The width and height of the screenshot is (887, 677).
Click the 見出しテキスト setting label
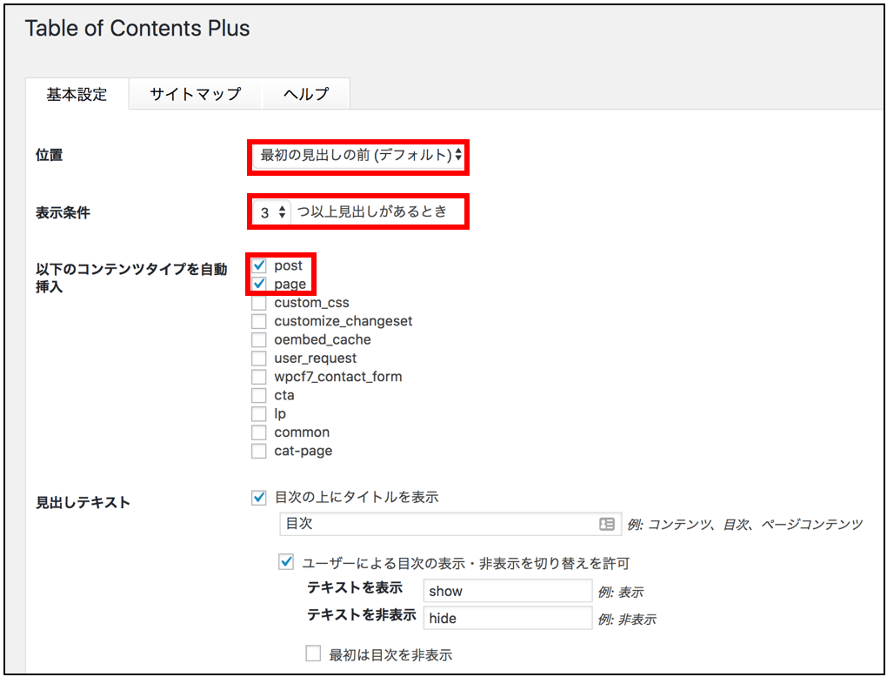(x=83, y=502)
